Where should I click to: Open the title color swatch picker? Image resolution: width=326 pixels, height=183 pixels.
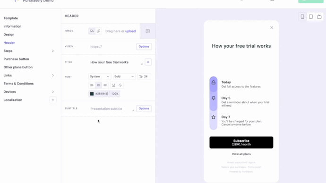coord(92,94)
